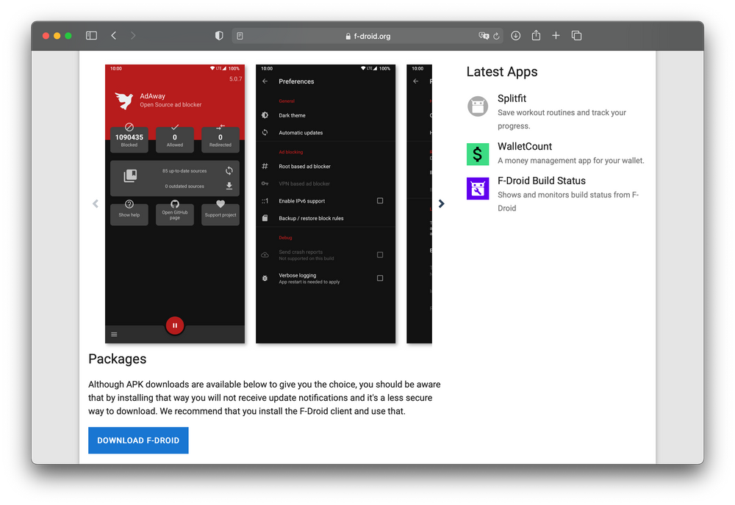This screenshot has width=735, height=505.
Task: Click the f-droid.org address field
Action: (367, 36)
